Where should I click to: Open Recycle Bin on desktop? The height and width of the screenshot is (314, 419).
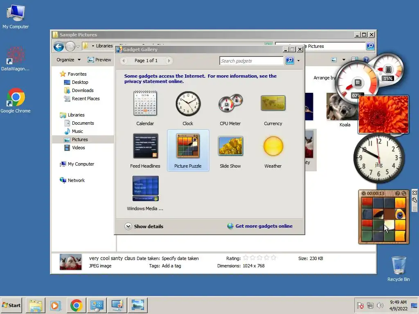(x=399, y=269)
